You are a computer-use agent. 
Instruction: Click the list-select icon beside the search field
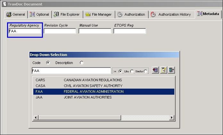155,70
